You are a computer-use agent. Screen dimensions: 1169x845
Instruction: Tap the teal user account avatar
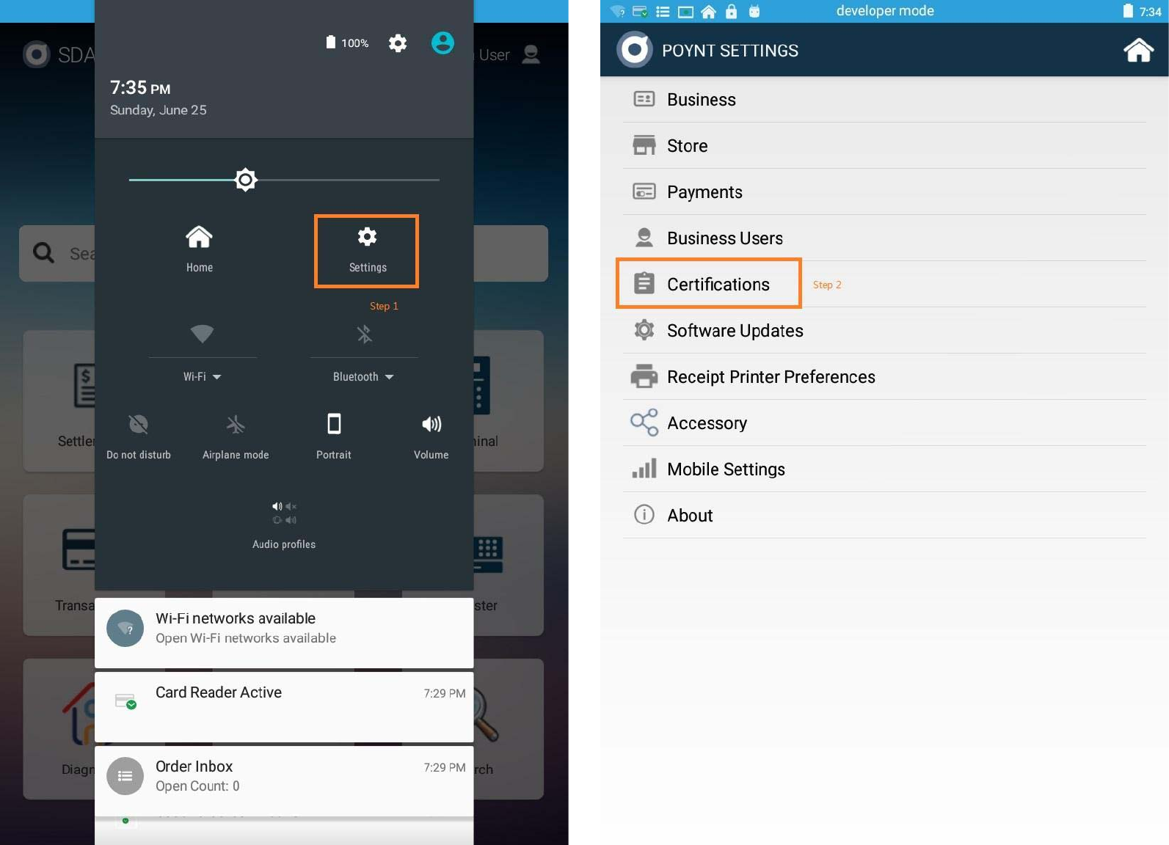pos(443,43)
